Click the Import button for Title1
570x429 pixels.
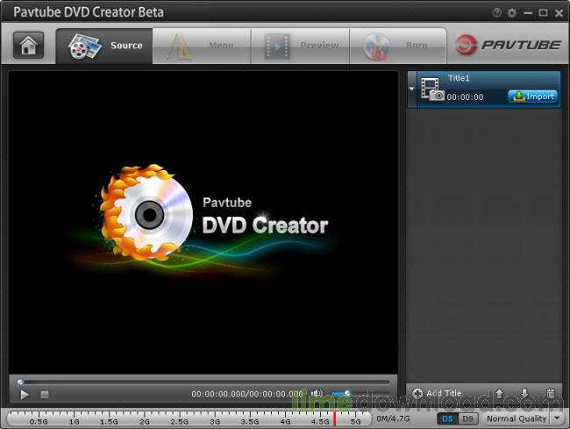pyautogui.click(x=532, y=97)
